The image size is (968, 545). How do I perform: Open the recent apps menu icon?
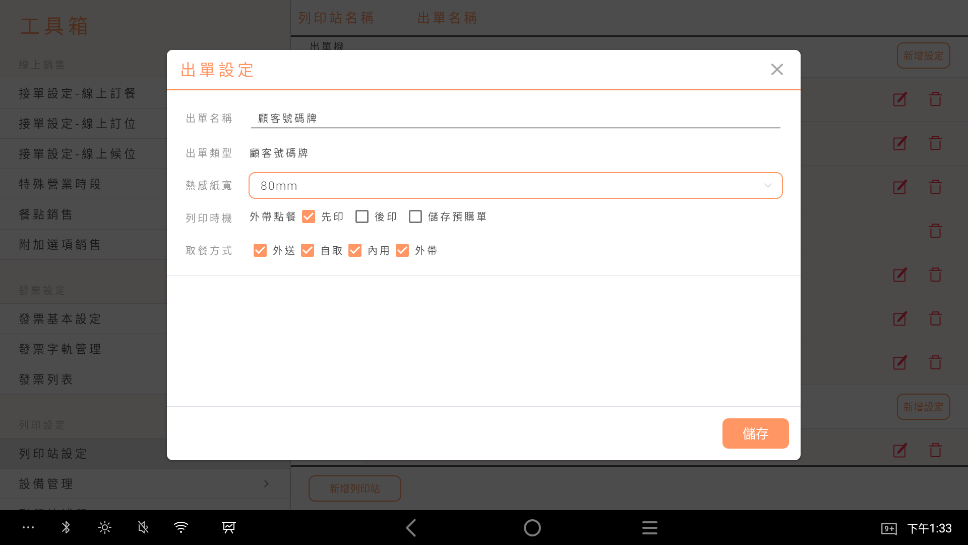[649, 528]
